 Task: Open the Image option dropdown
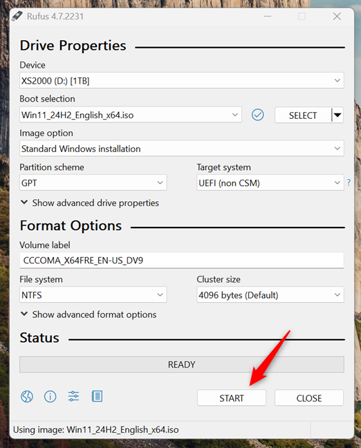(181, 148)
